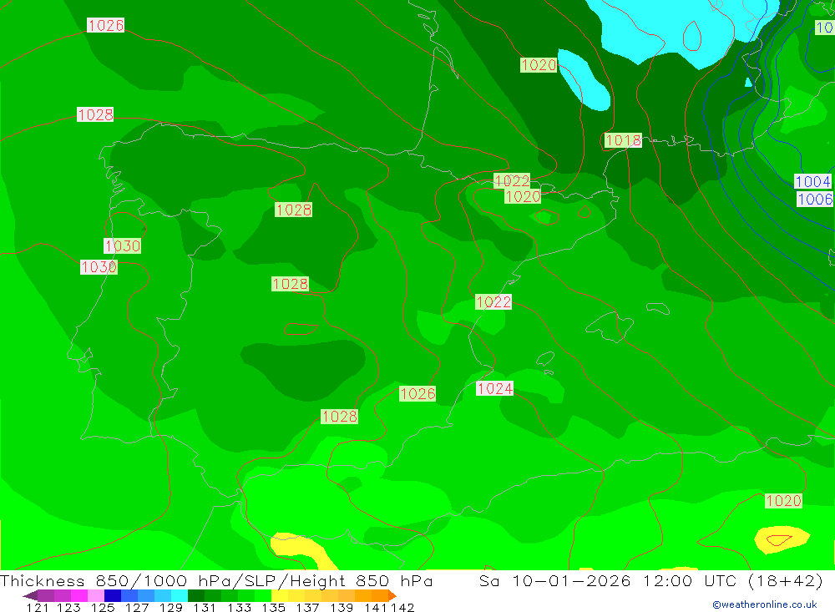835x612 pixels.
Task: Click the 1022 label directly above 1020
Action: coord(512,180)
